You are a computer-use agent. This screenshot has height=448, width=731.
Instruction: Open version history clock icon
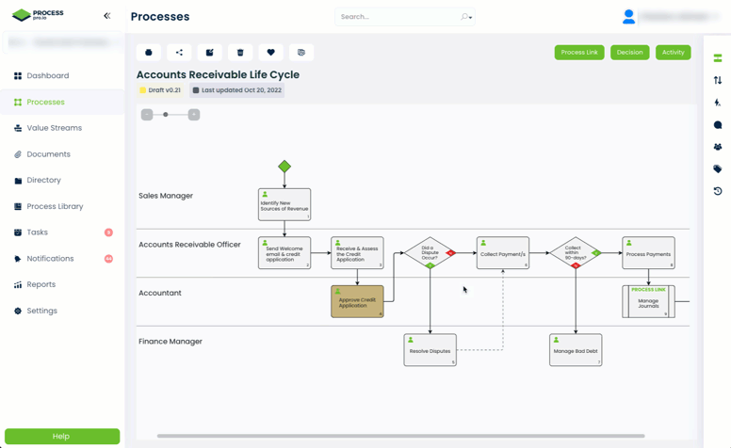(718, 191)
